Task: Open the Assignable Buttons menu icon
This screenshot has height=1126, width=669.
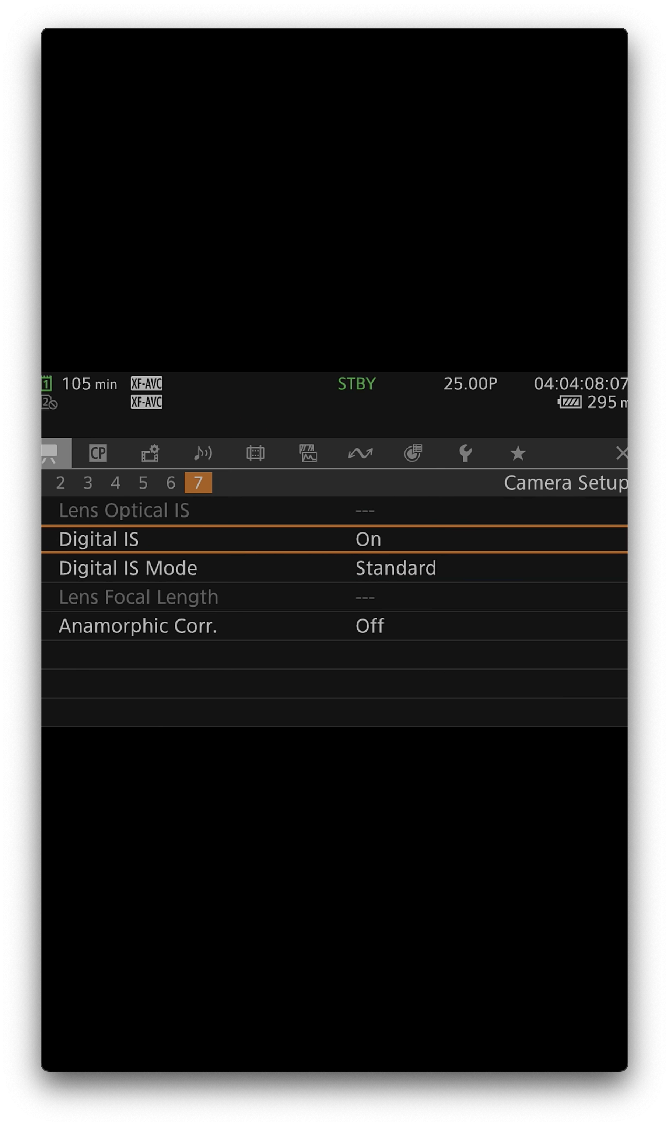Action: pyautogui.click(x=413, y=453)
